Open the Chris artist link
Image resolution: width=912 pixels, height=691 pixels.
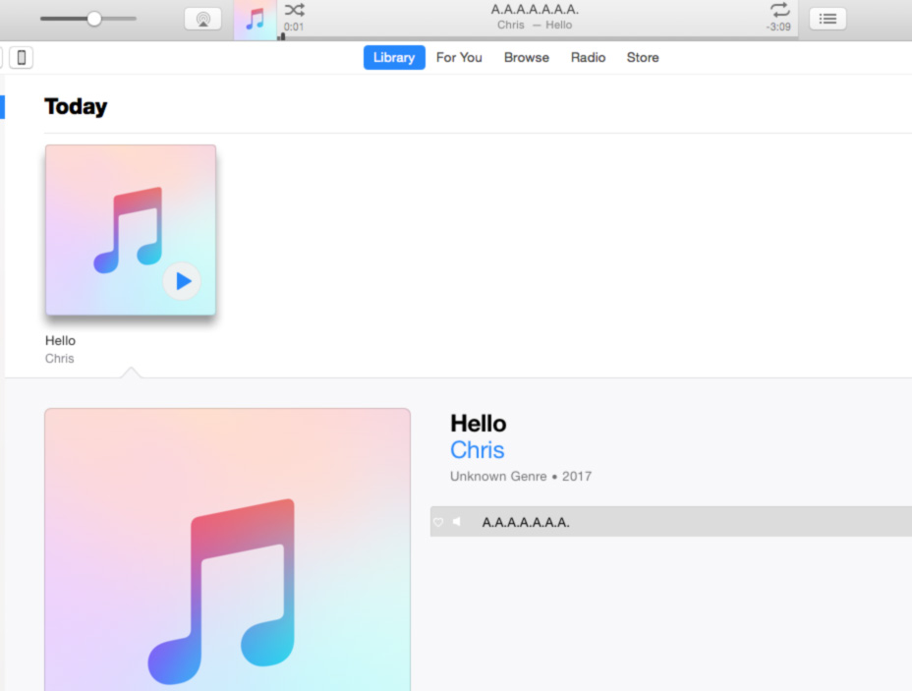click(477, 449)
